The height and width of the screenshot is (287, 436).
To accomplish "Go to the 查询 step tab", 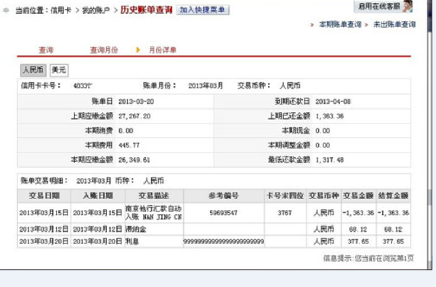I will pyautogui.click(x=46, y=50).
